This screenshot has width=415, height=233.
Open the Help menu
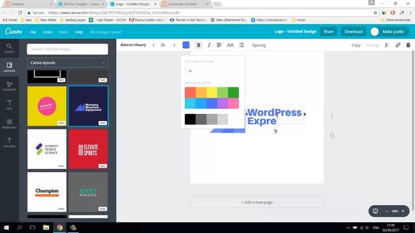pyautogui.click(x=79, y=32)
